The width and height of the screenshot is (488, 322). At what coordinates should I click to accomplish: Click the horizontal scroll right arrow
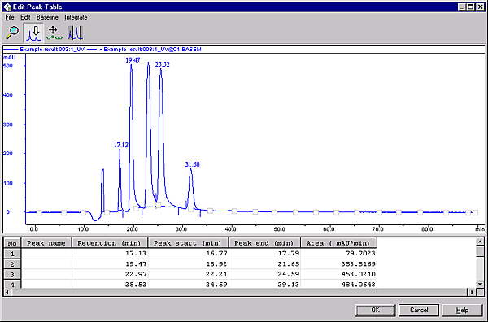coord(472,292)
